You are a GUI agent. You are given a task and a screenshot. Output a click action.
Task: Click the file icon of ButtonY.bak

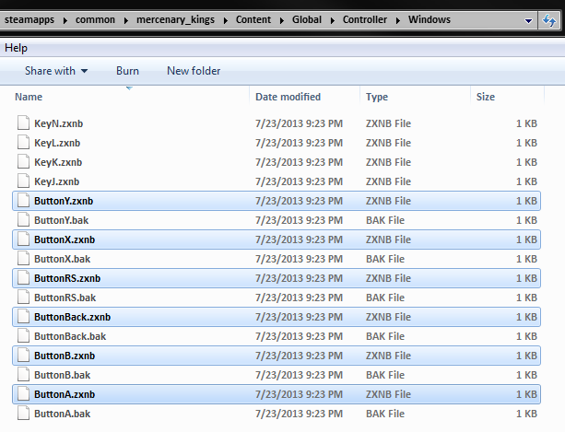23,220
